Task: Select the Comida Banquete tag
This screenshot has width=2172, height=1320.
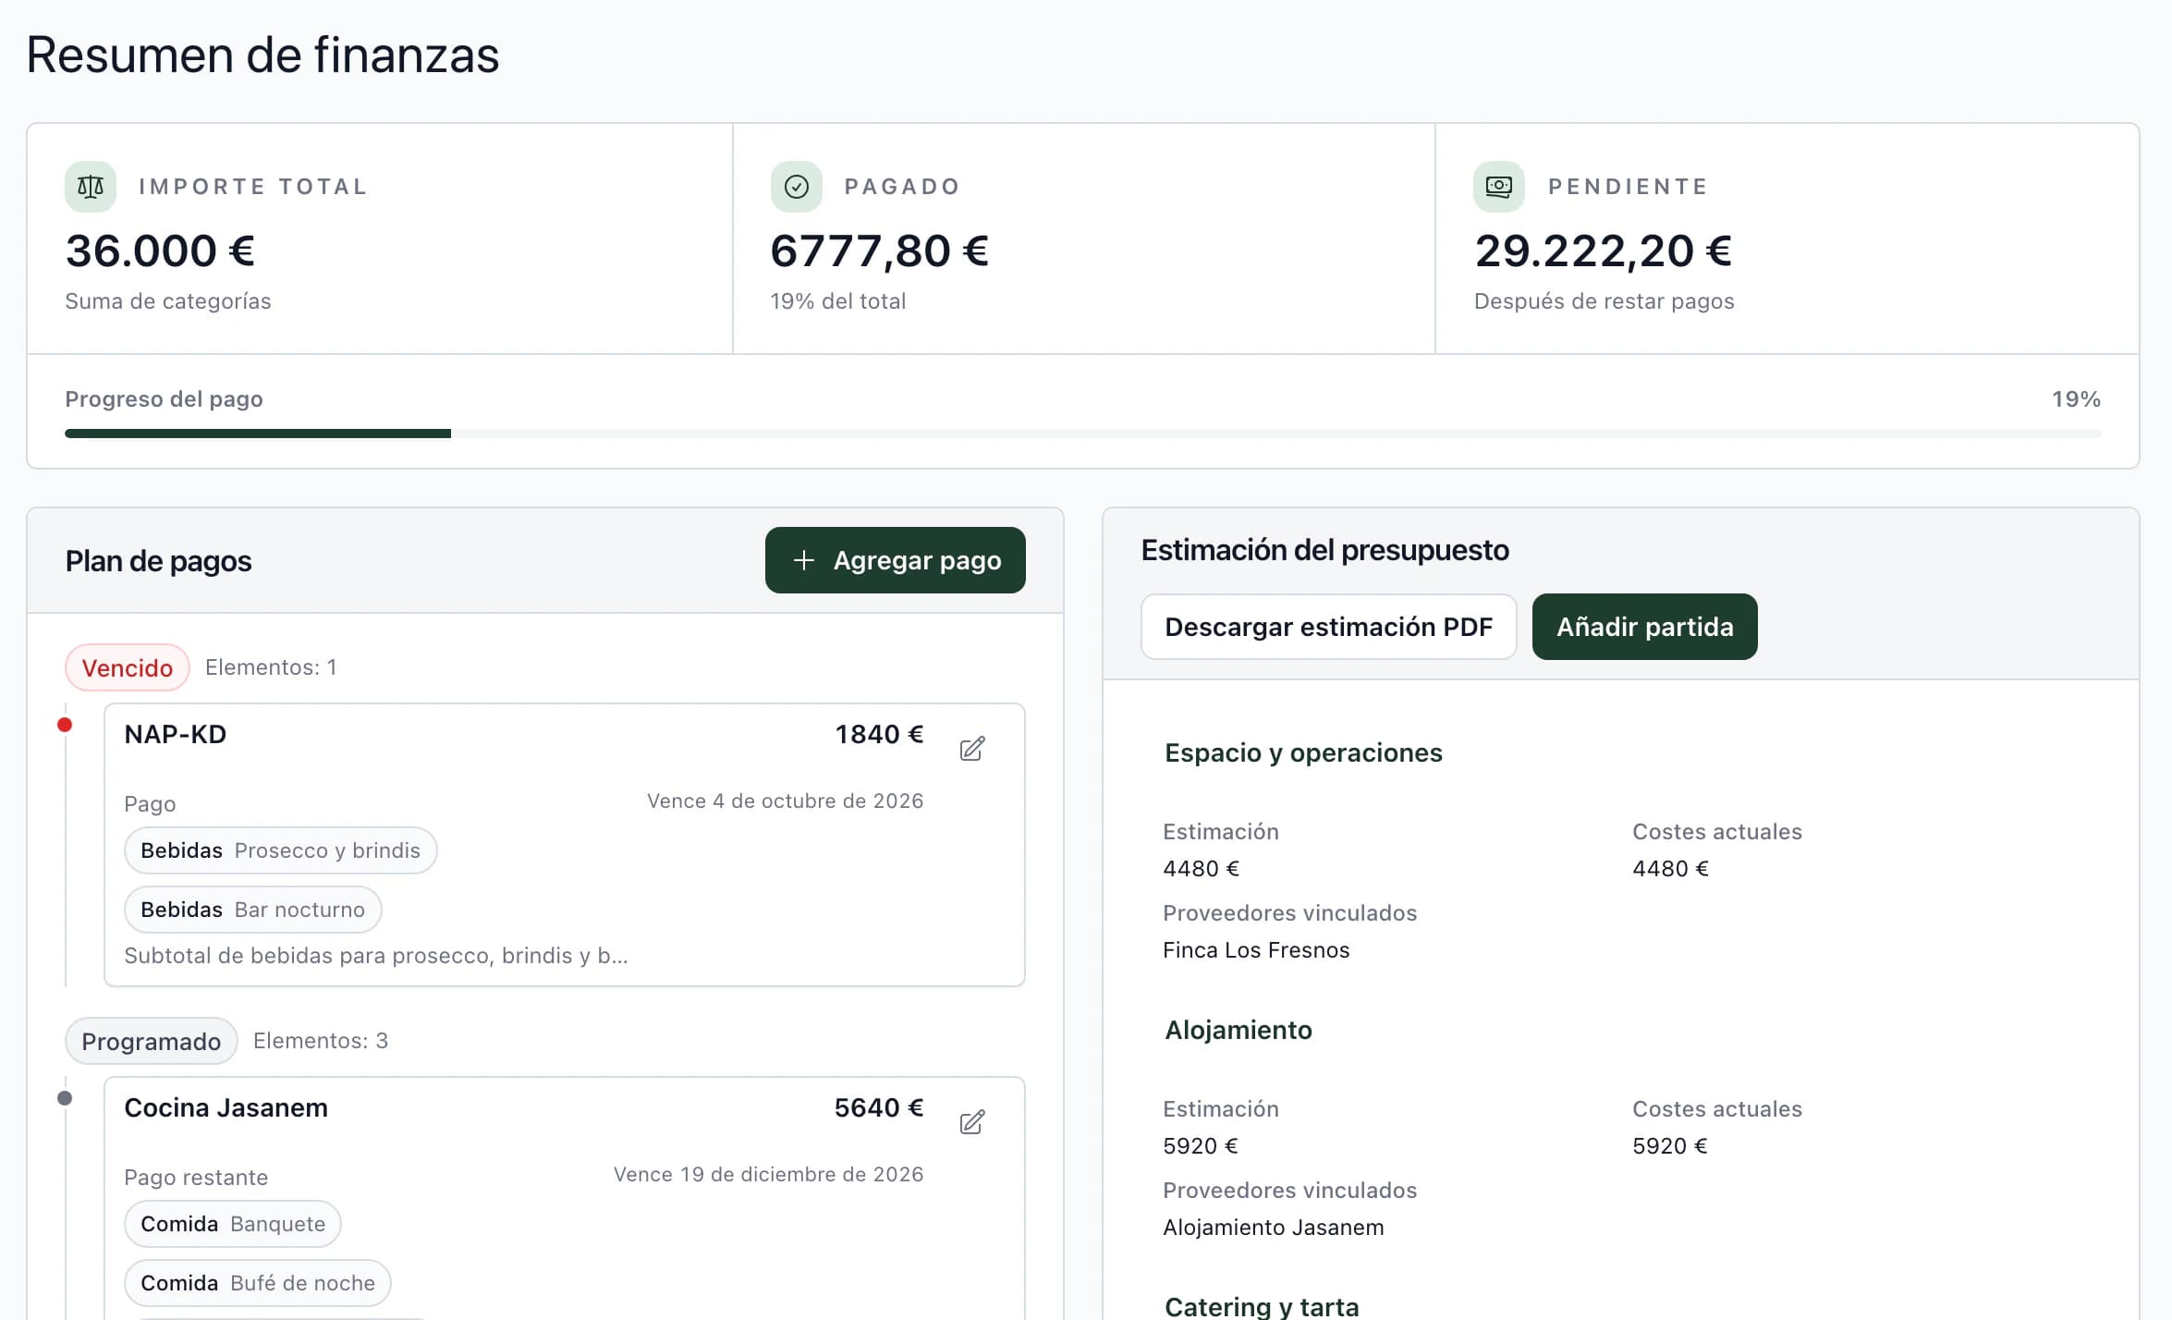Action: pos(232,1224)
